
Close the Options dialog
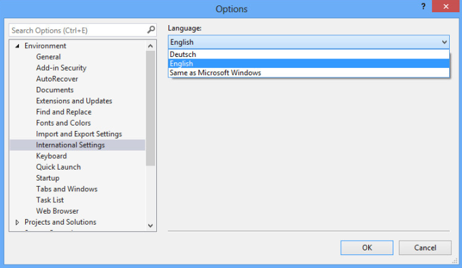[x=446, y=6]
